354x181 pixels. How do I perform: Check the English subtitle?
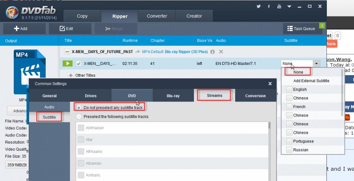[x=289, y=89]
